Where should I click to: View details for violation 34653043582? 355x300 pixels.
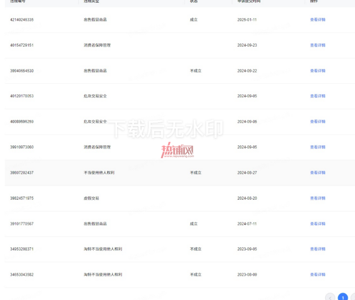click(318, 275)
